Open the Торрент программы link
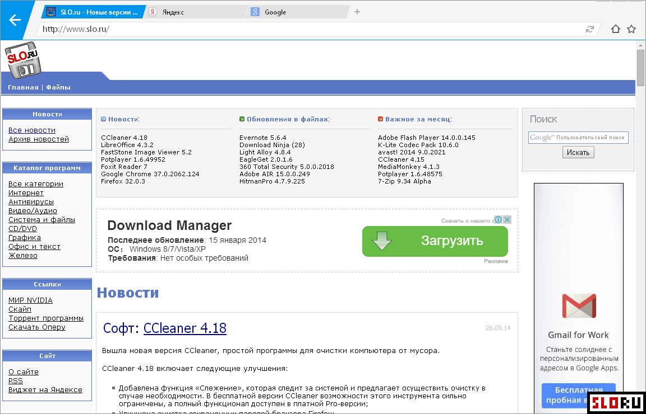This screenshot has width=646, height=414. pyautogui.click(x=46, y=318)
